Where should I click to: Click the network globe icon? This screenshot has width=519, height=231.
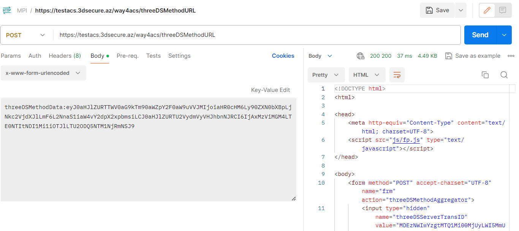(x=361, y=56)
